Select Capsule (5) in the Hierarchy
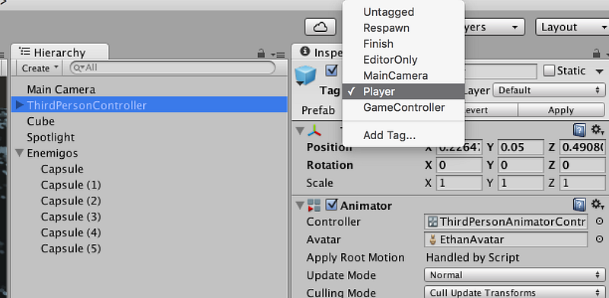609x298 pixels. coord(149,249)
